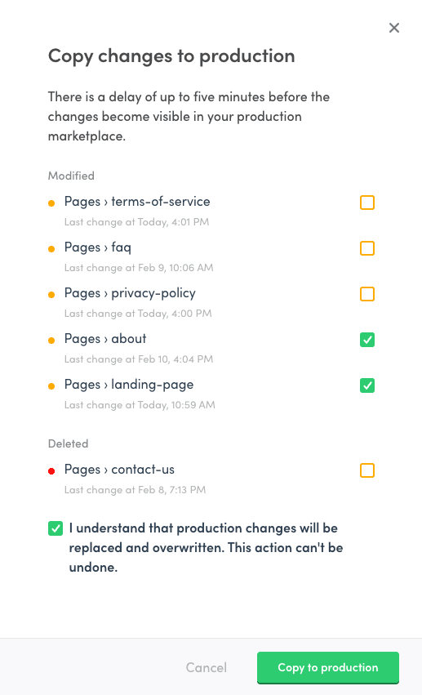Click the red dot beside contact-us
The width and height of the screenshot is (422, 695).
tap(51, 470)
